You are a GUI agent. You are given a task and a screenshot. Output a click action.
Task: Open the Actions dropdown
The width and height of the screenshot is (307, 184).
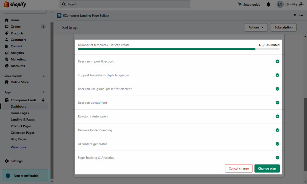pyautogui.click(x=256, y=27)
